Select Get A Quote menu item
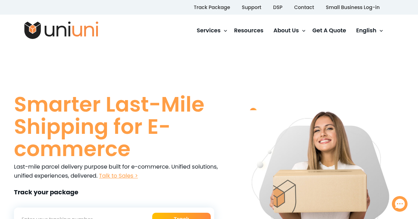The width and height of the screenshot is (418, 219). click(329, 31)
